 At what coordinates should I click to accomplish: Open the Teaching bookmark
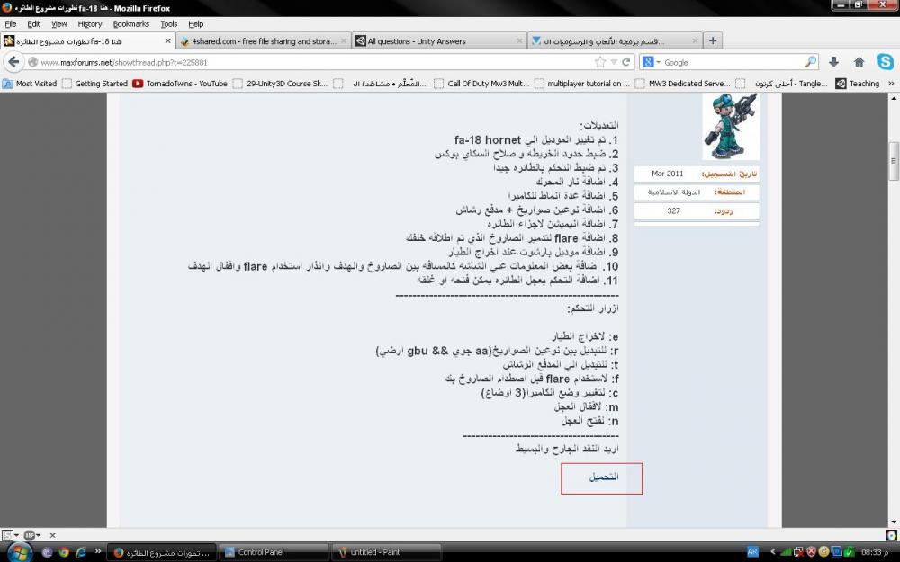click(x=858, y=83)
